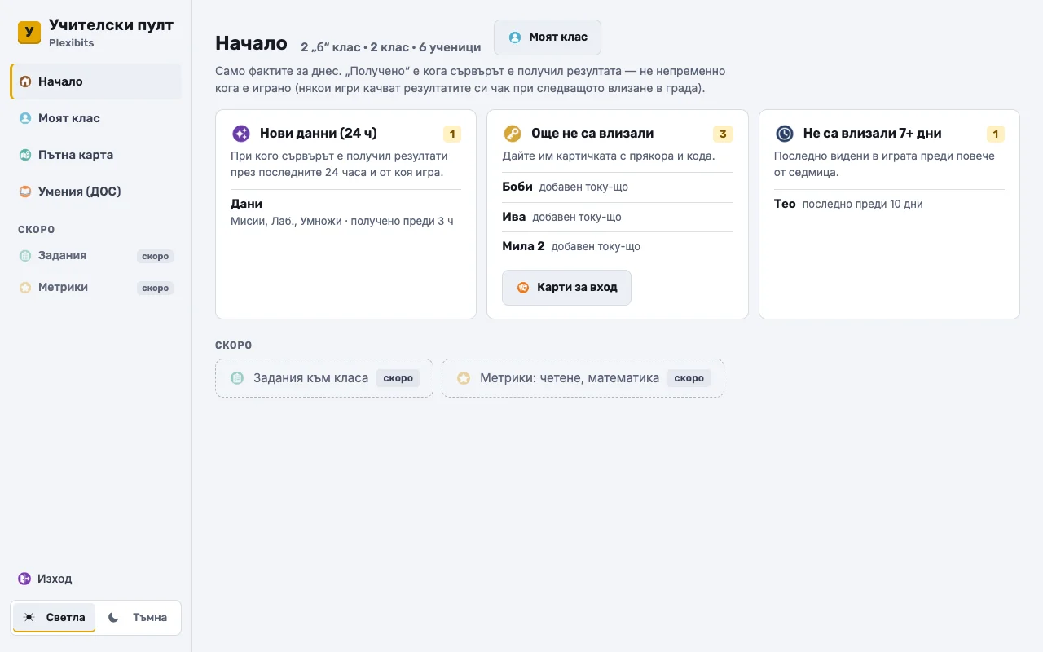
Task: Click the Начало page heading
Action: 251,43
